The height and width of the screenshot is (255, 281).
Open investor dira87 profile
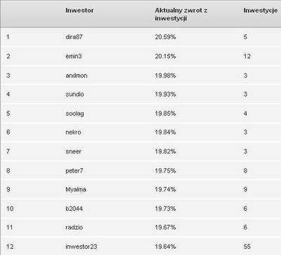coord(74,37)
